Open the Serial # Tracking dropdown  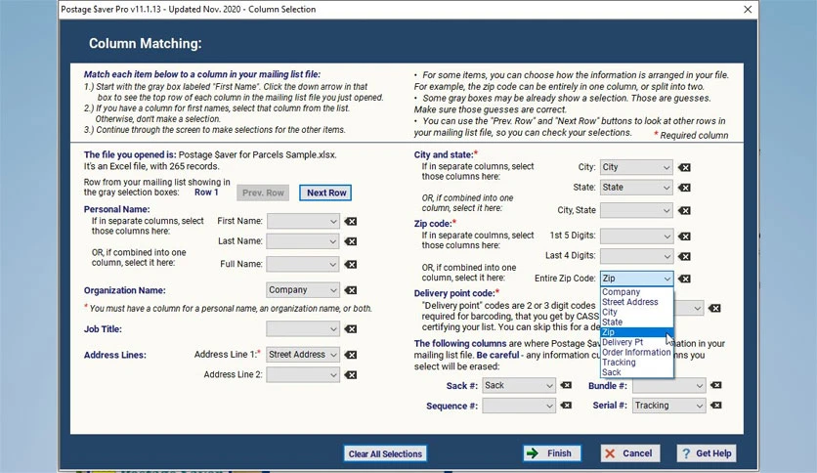[669, 406]
